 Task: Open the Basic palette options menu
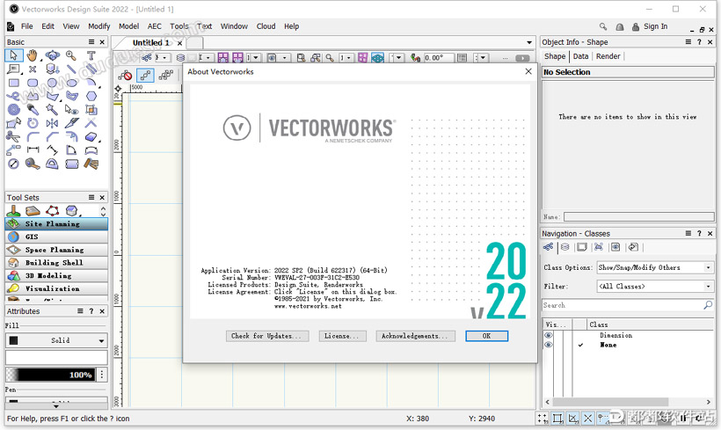(91, 42)
